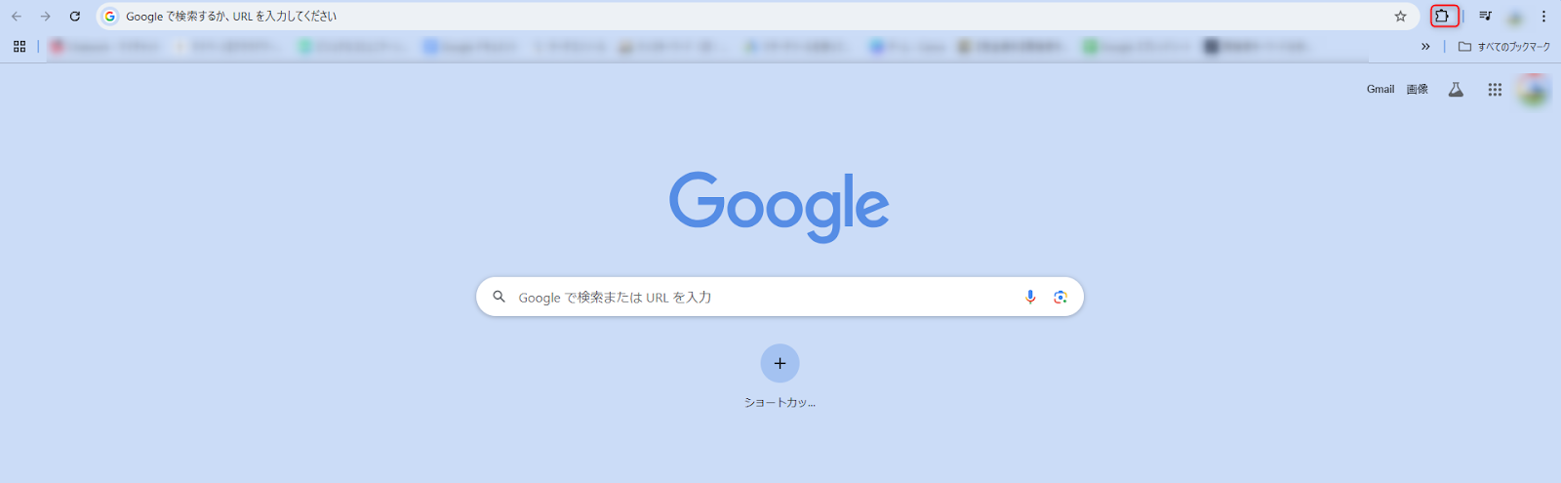The height and width of the screenshot is (483, 1561).
Task: Open the Google account avatar on the page
Action: click(1534, 90)
